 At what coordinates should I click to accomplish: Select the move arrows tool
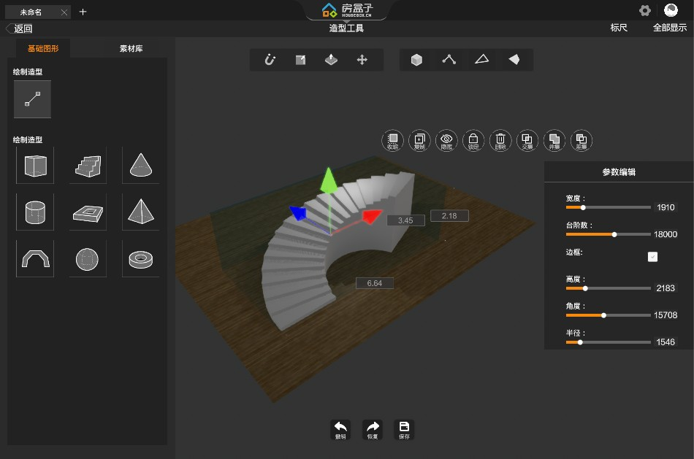click(x=362, y=60)
